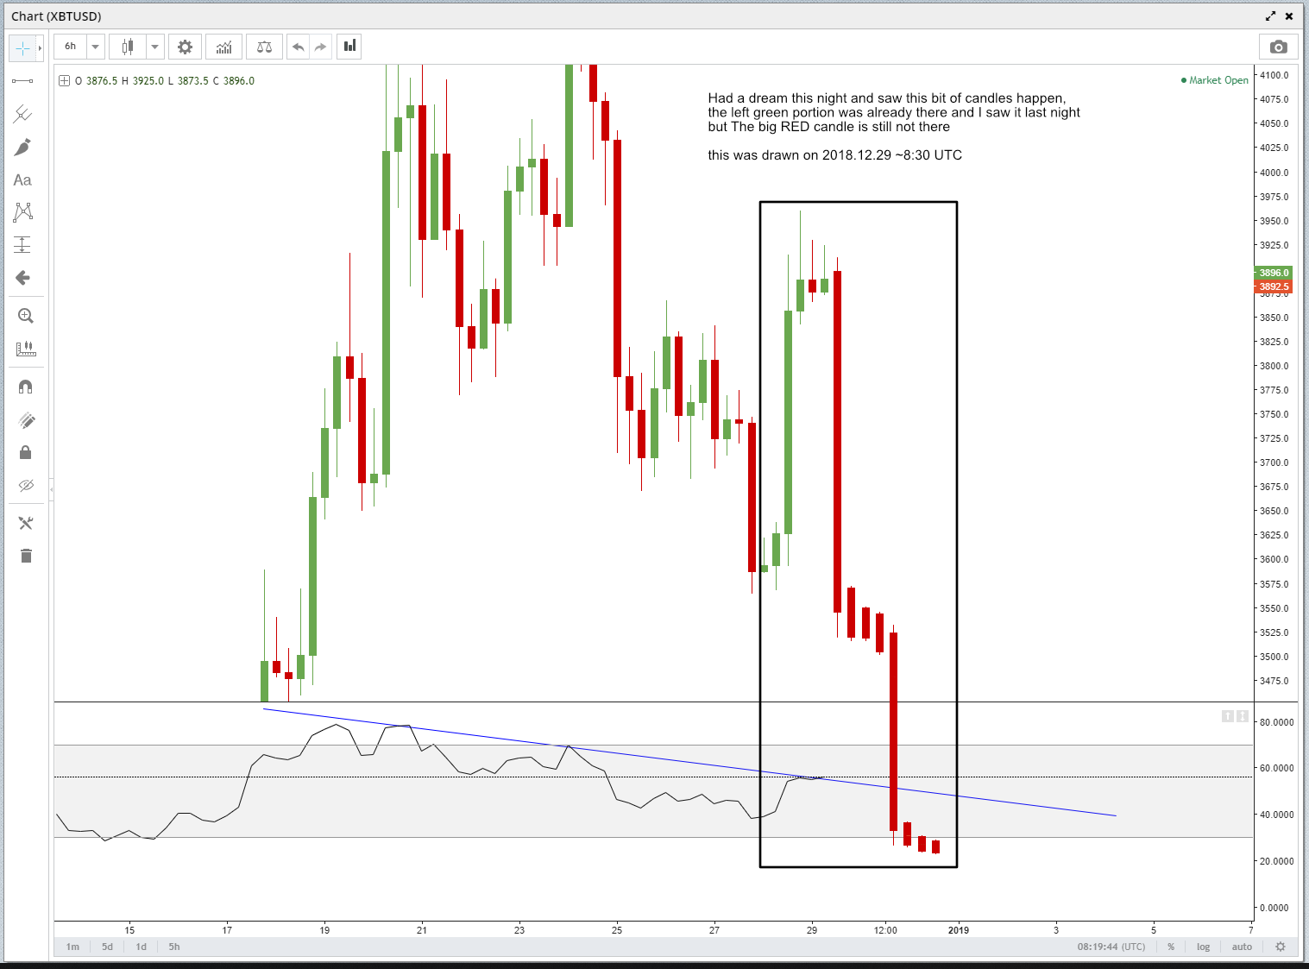Viewport: 1309px width, 969px height.
Task: Click the bar chart icon in top toolbar
Action: pyautogui.click(x=349, y=46)
